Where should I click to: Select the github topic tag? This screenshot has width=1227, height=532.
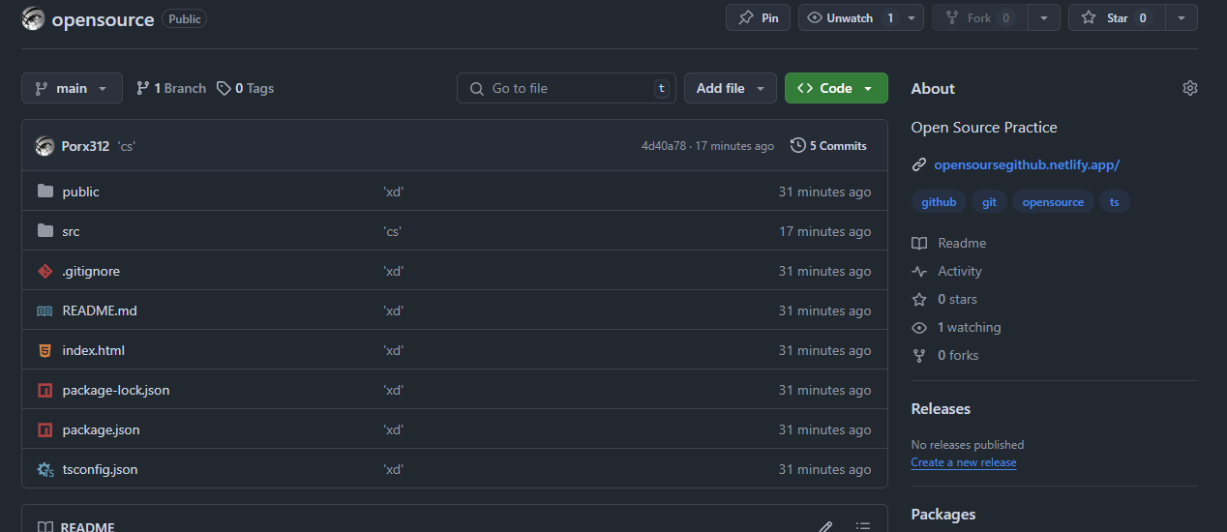click(939, 202)
